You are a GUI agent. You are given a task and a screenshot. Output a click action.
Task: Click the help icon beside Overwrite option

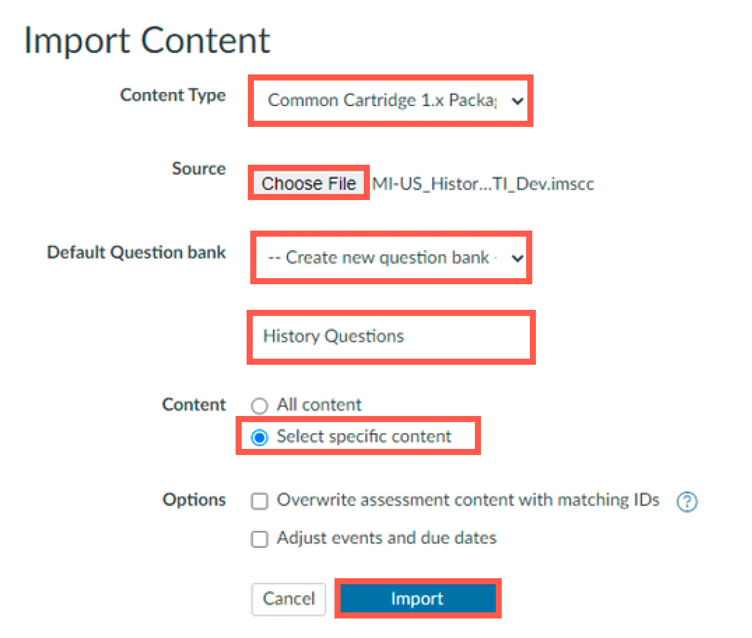point(687,501)
